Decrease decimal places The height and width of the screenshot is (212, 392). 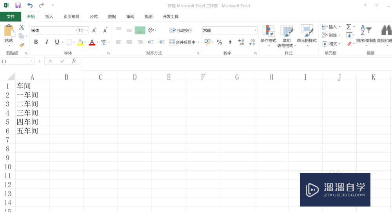click(x=252, y=42)
